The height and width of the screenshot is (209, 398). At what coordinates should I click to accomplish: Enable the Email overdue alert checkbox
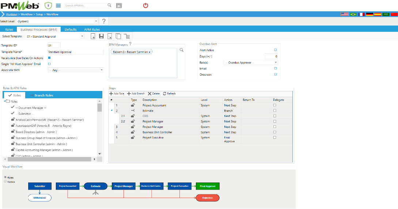276,68
